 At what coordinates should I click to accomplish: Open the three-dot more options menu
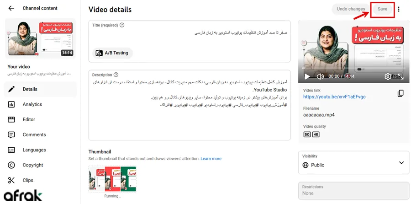399,9
